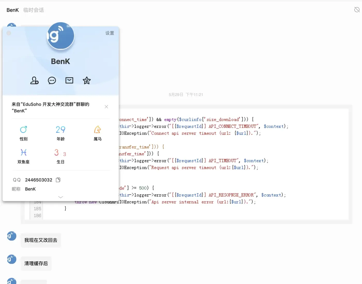Click the code line containing API_CONNECT_TIMEOUT

pyautogui.click(x=203, y=126)
